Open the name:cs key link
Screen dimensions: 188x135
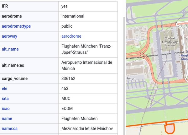click(10, 128)
